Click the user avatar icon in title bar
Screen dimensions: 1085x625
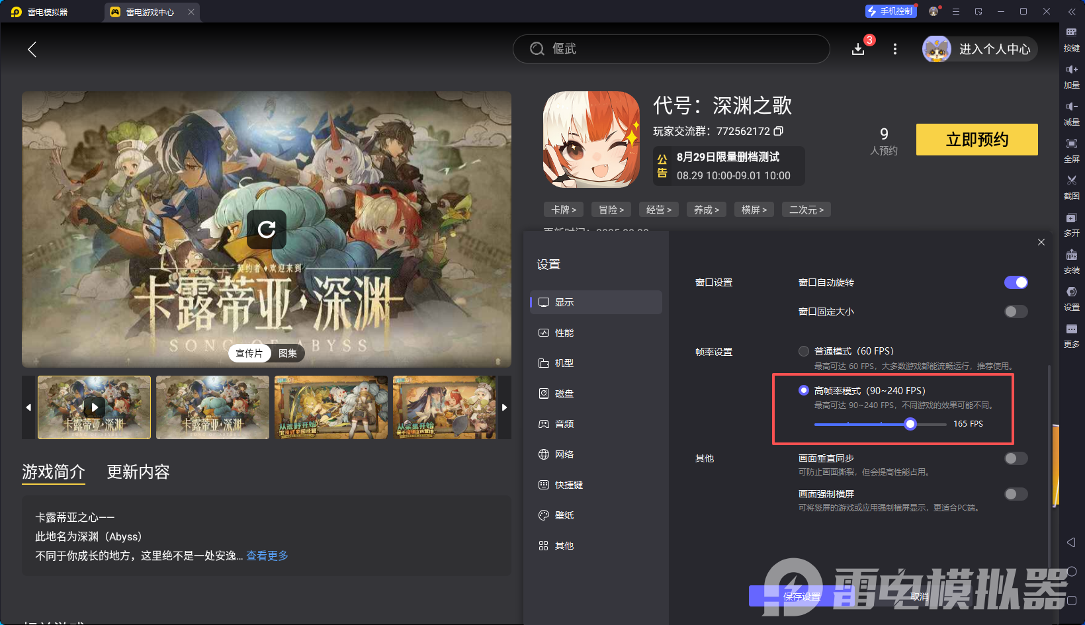click(x=934, y=11)
